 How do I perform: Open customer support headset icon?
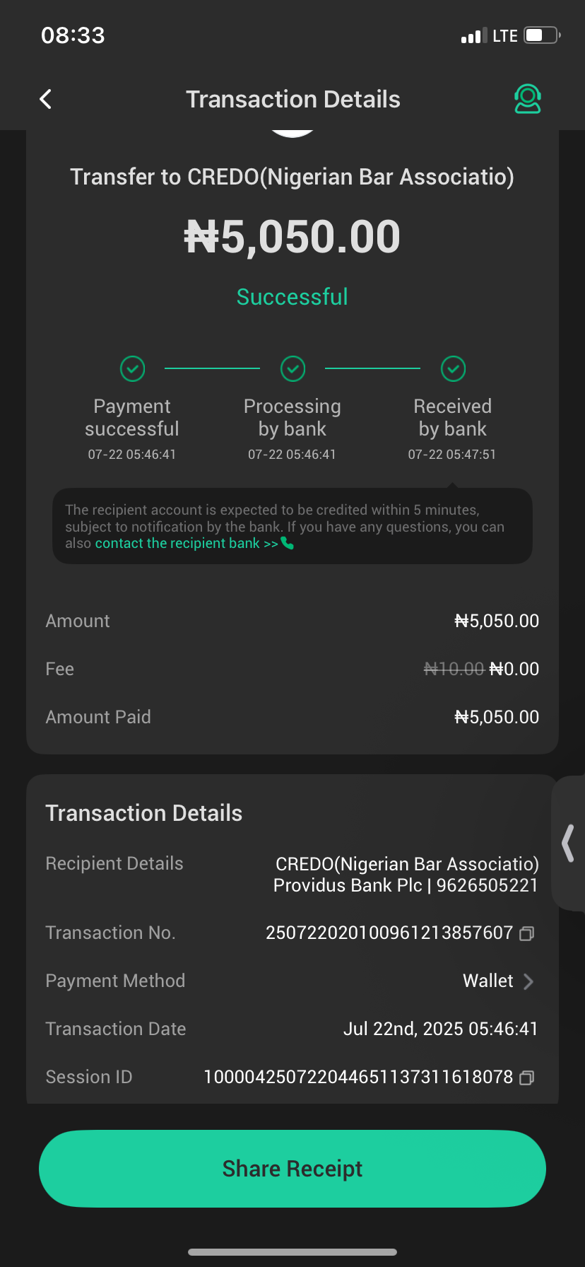point(527,100)
